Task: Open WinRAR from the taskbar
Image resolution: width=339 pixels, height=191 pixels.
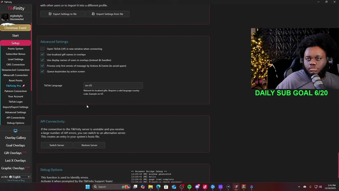Action: click(x=244, y=187)
